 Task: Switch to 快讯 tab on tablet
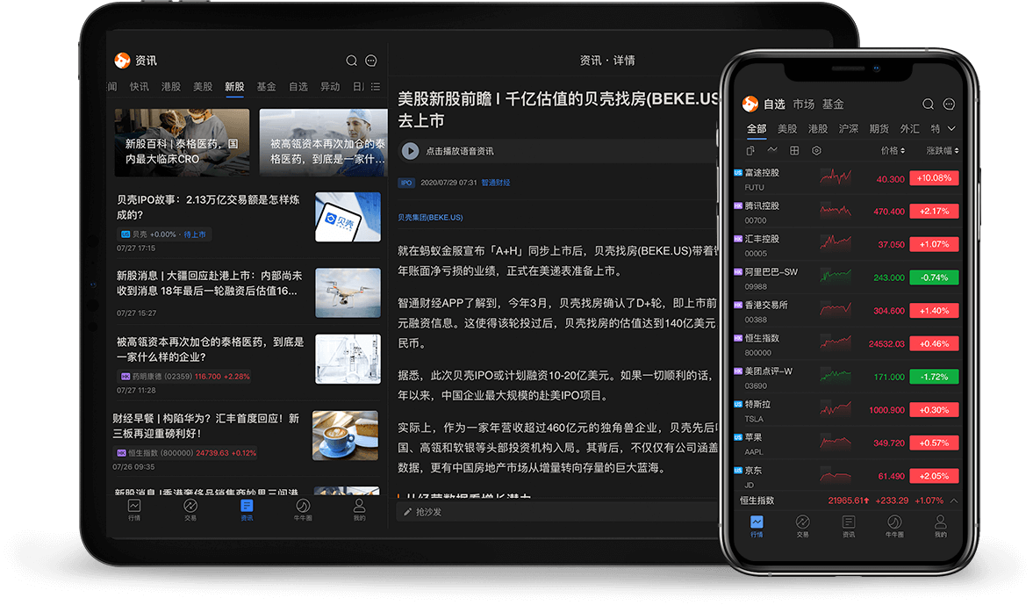pyautogui.click(x=139, y=86)
